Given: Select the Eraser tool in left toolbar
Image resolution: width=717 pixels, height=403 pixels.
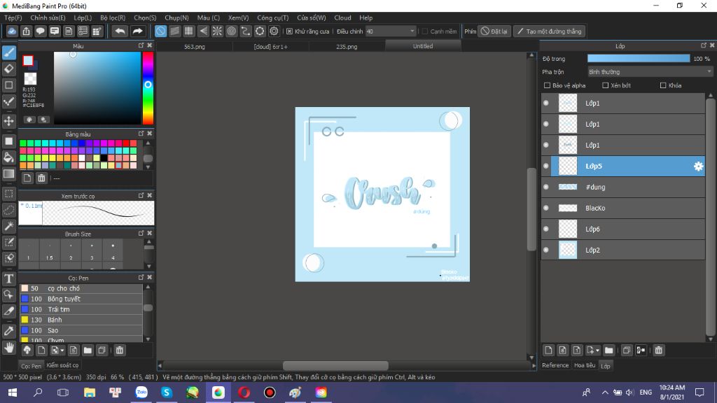Looking at the screenshot, I should 9,69.
